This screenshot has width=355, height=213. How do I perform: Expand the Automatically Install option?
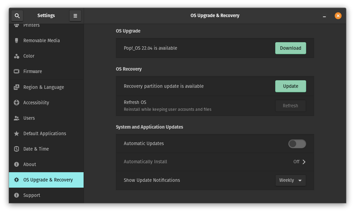coord(304,161)
